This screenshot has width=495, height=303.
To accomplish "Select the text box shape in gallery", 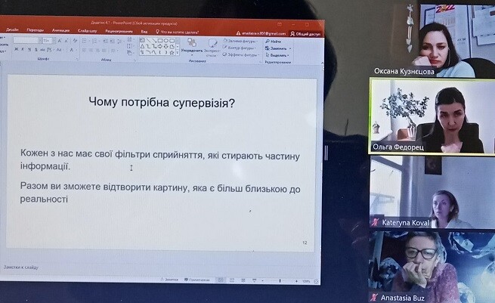I will (x=142, y=40).
